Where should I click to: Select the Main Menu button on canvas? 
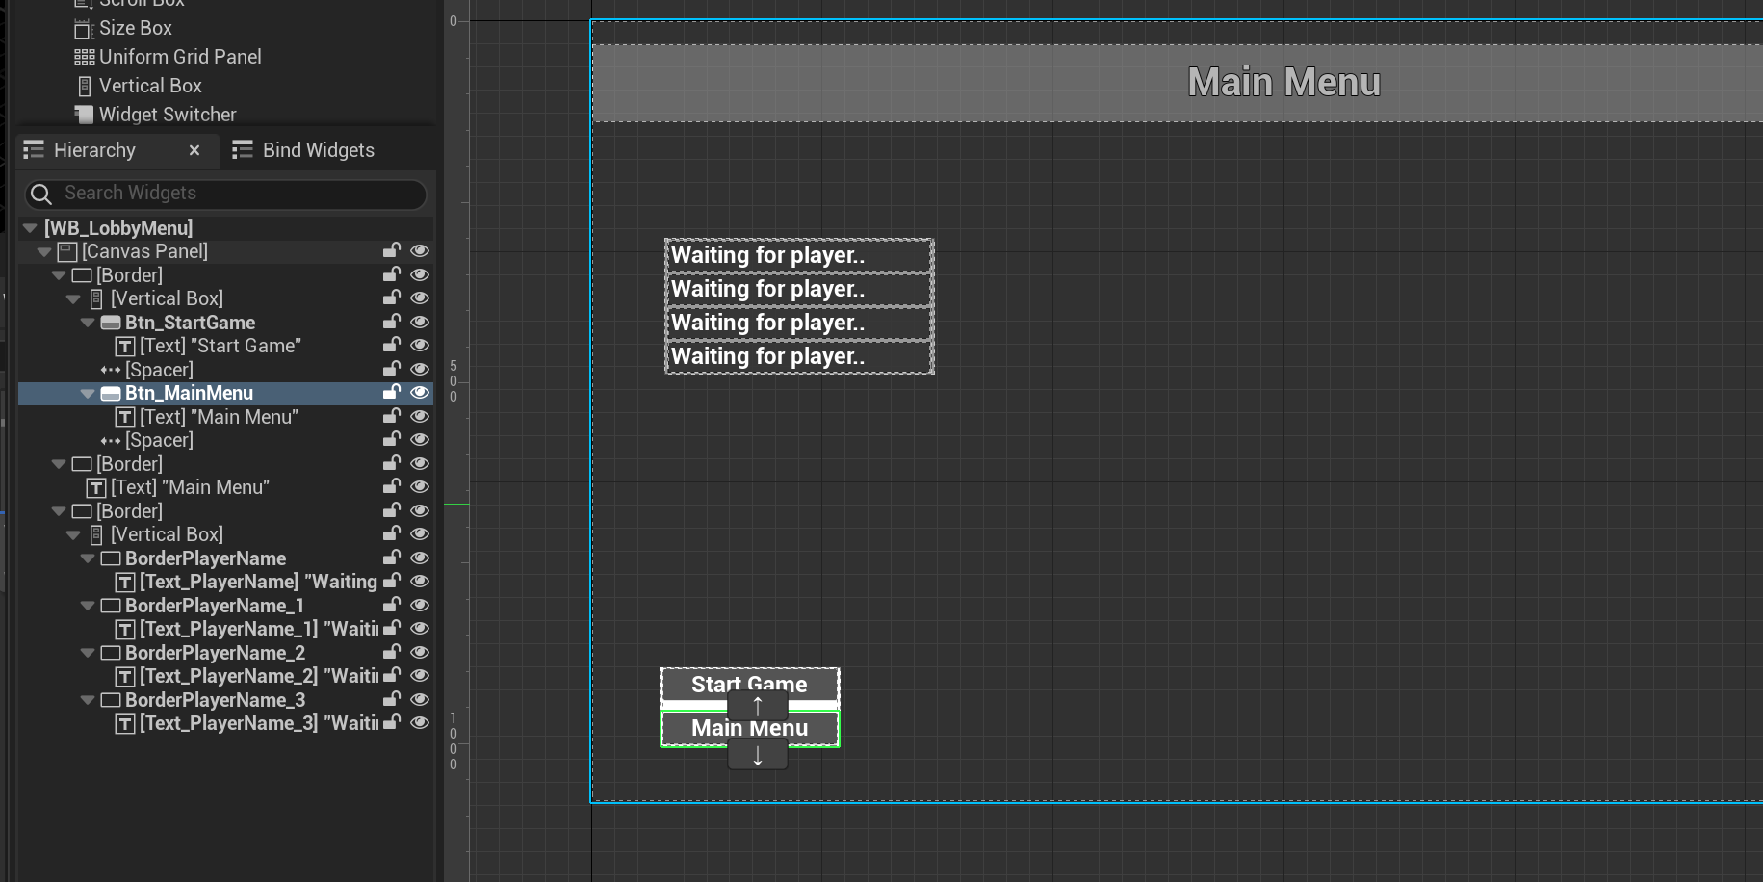coord(749,729)
